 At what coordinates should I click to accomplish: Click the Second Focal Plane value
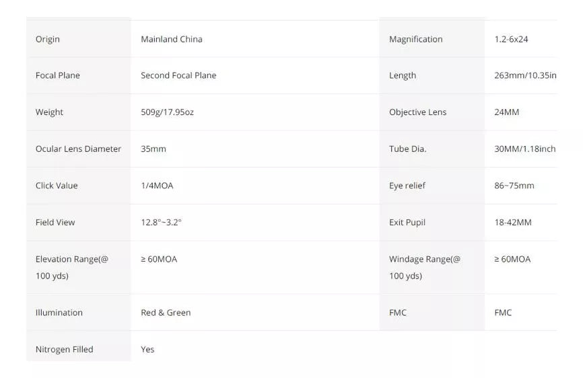click(x=178, y=75)
